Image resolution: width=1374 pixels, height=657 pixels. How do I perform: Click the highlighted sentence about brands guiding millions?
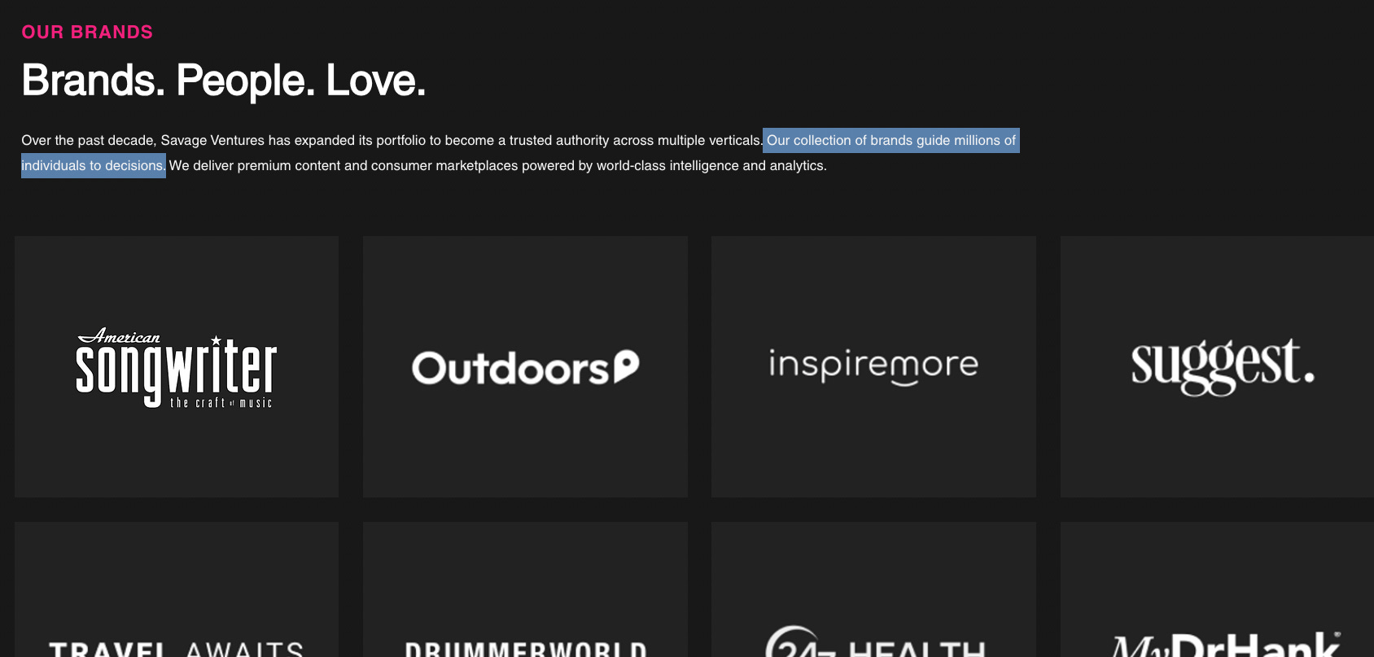tap(890, 141)
